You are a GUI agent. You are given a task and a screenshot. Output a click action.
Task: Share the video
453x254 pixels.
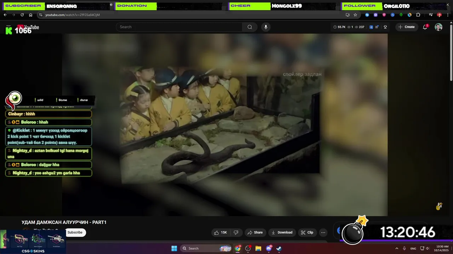(255, 232)
